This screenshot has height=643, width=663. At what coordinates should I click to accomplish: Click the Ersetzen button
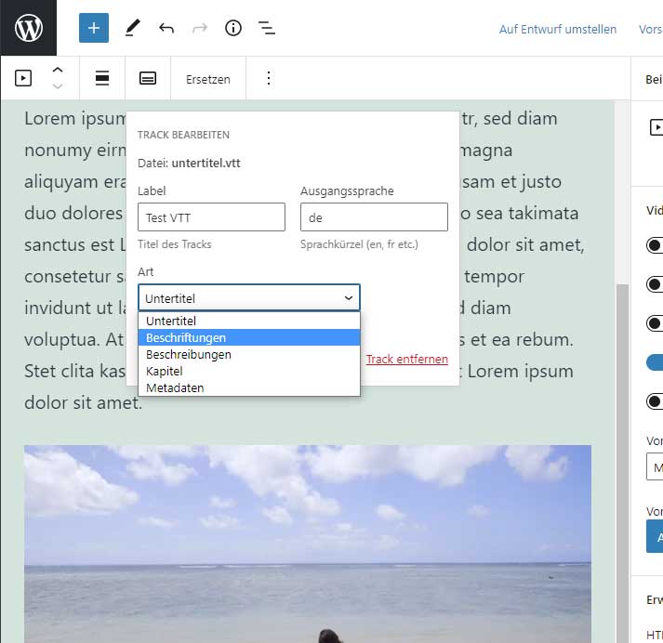point(207,79)
